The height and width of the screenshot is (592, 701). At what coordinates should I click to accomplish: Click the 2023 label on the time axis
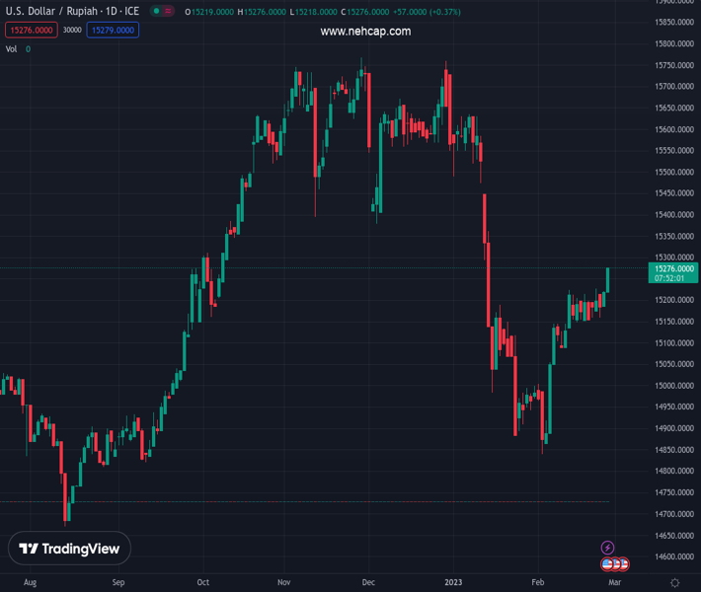point(453,583)
